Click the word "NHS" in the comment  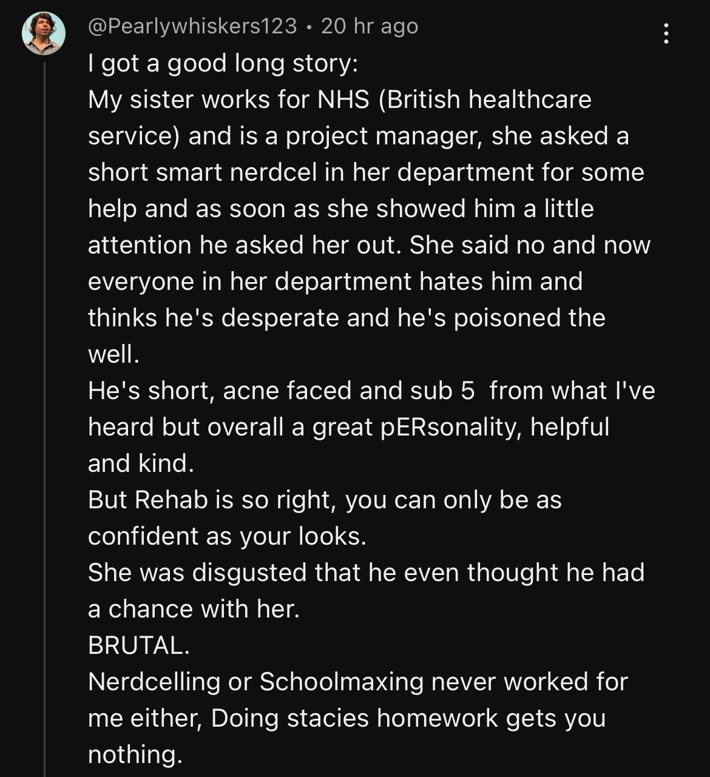(343, 99)
